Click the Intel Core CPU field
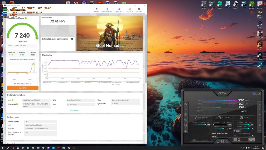The image size is (266, 150). 81,100
